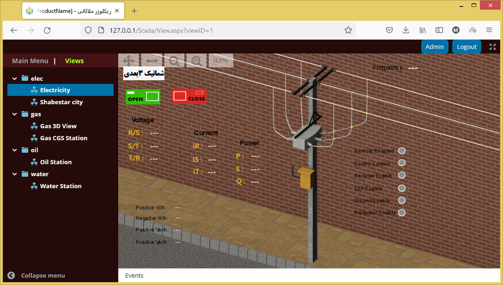Open the Gas CGS Station view
Image resolution: width=503 pixels, height=285 pixels.
[x=64, y=138]
